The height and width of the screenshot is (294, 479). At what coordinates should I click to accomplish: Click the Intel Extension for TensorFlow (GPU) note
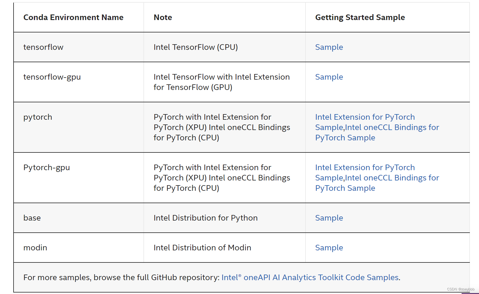coord(222,82)
